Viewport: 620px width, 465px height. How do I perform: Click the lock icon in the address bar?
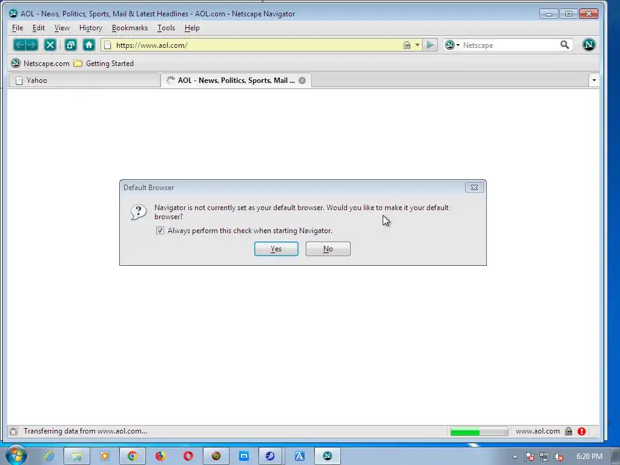407,45
